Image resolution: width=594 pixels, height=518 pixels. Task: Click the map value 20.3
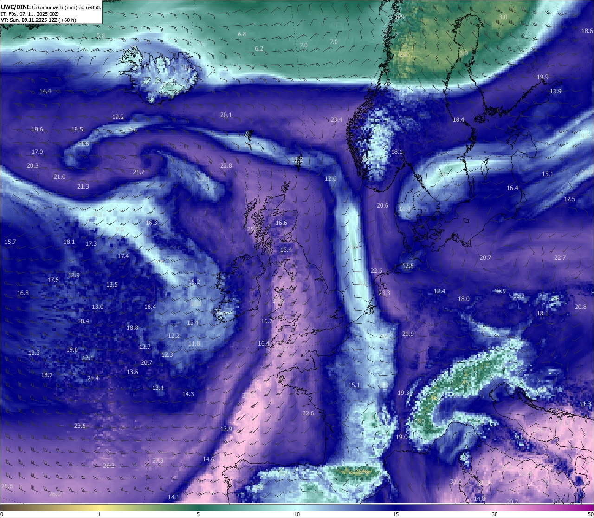click(x=32, y=166)
